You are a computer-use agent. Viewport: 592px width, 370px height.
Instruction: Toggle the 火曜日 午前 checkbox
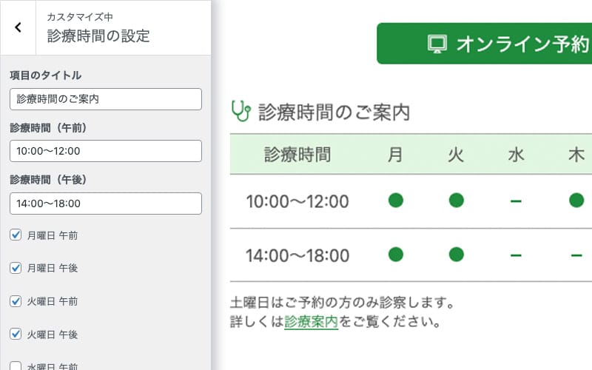tap(16, 301)
